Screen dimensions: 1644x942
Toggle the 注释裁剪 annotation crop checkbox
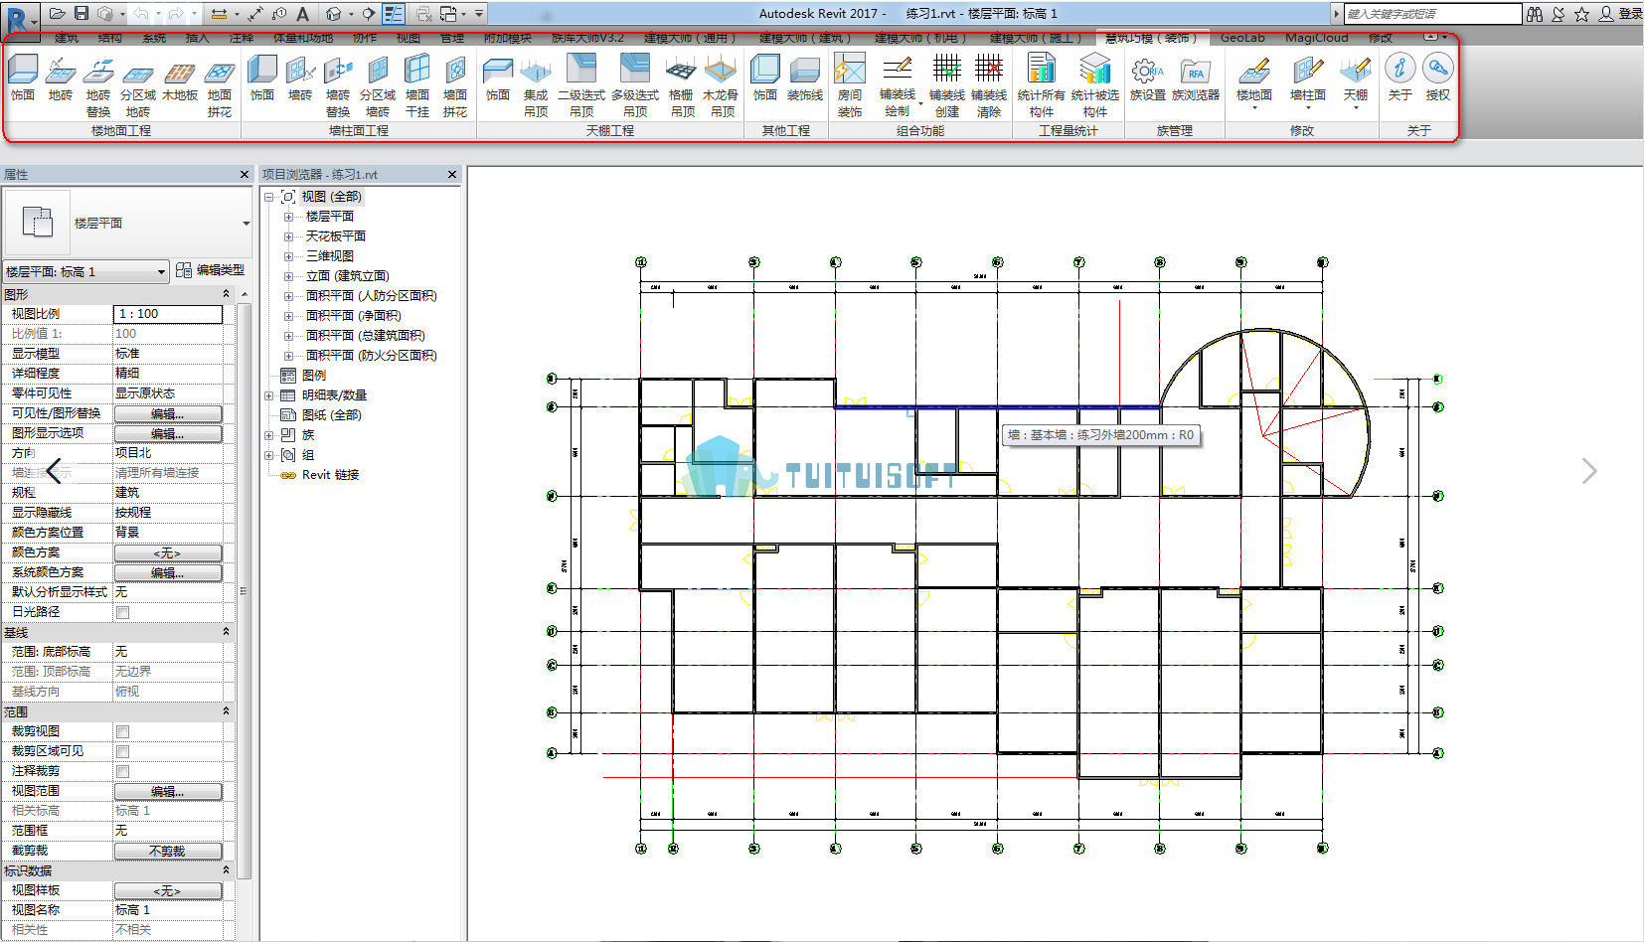(x=122, y=771)
